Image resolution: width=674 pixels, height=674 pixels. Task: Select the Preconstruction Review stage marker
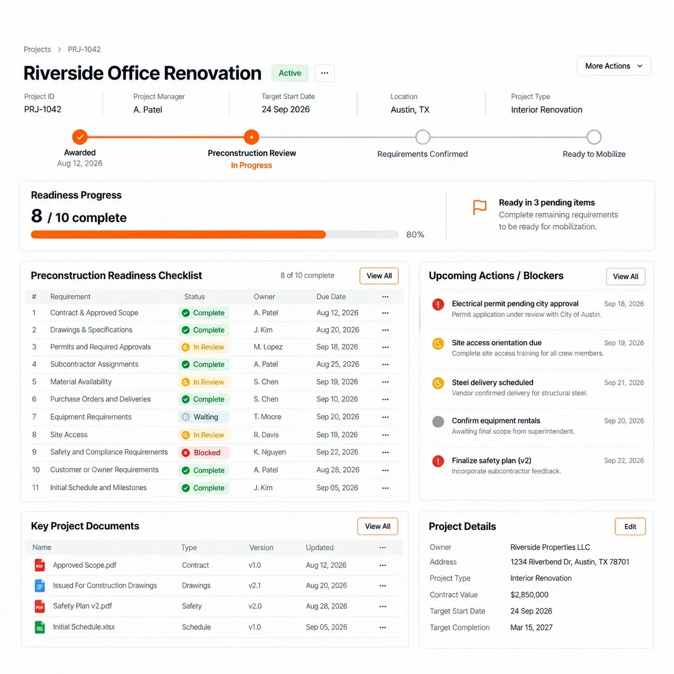coord(251,137)
